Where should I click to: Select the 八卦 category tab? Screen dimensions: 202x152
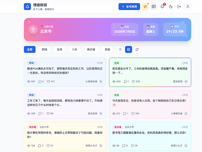tap(75, 50)
